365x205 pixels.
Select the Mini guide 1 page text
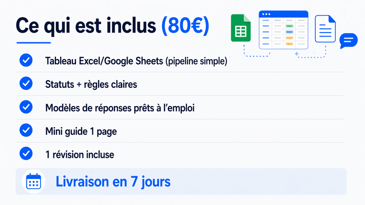[80, 131]
